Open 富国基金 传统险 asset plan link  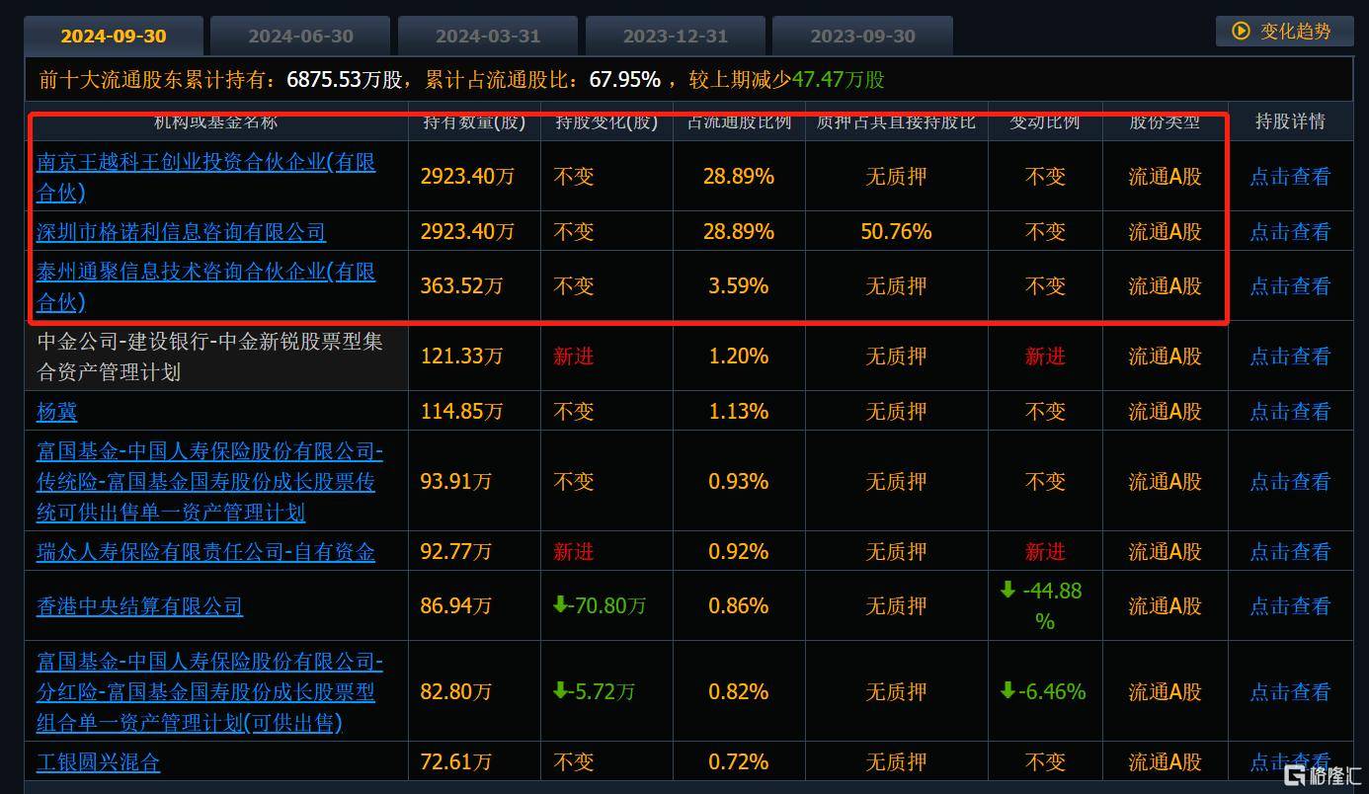coord(209,481)
